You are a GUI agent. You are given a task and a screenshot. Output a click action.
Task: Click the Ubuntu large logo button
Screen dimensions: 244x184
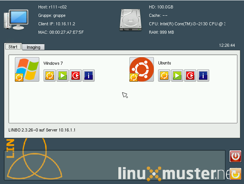pos(142,69)
